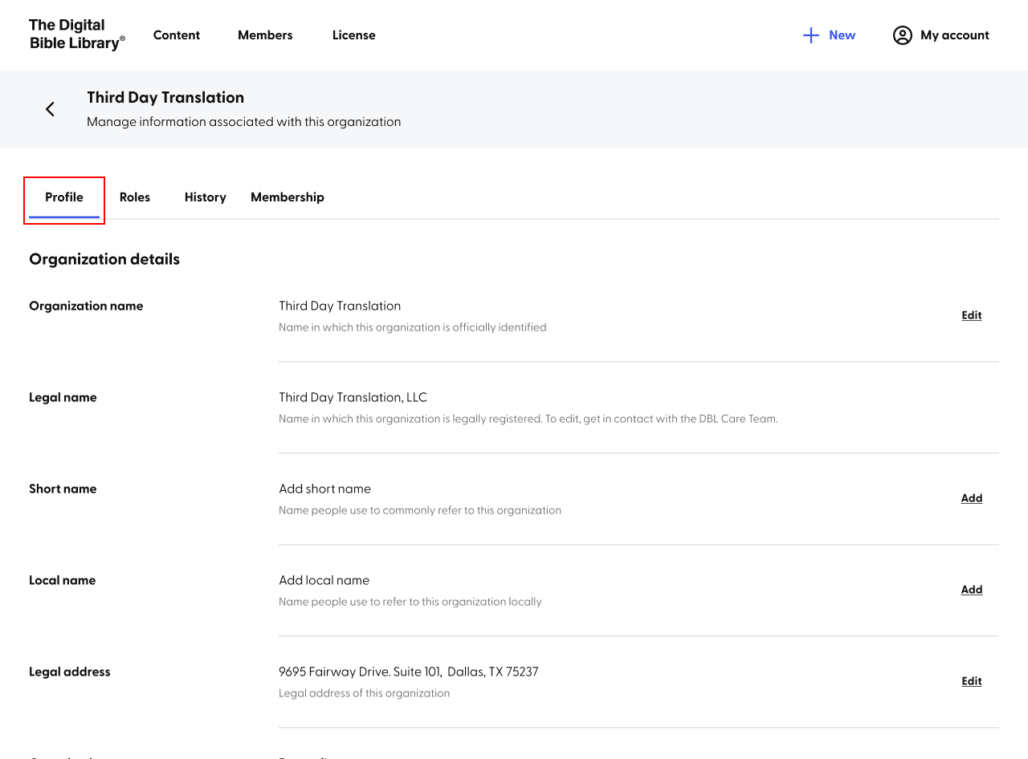Click the Legal address label
Viewport: 1028px width, 759px height.
pos(70,672)
